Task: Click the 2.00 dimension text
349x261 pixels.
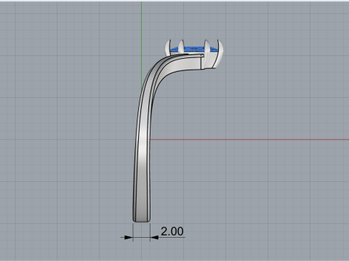Action: coord(172,231)
